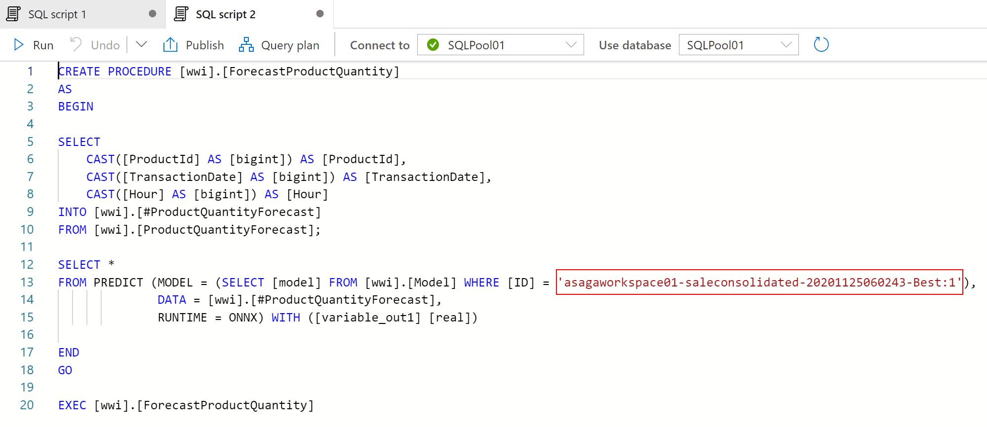Click line number 13 in the gutter
The width and height of the screenshot is (987, 427).
(27, 282)
